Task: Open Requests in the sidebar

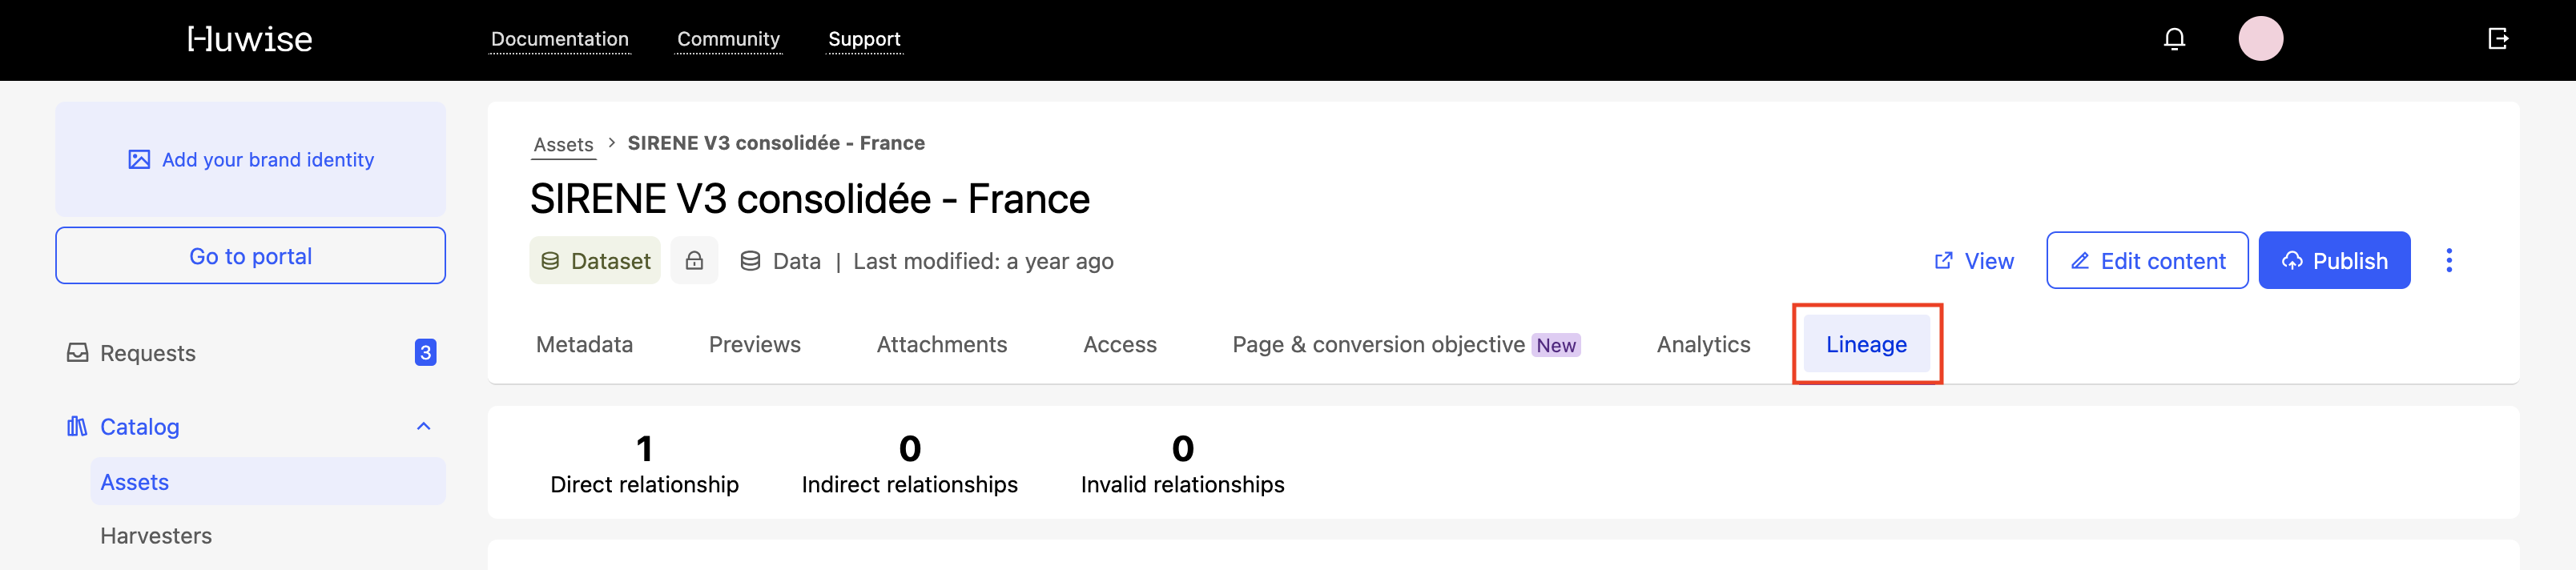Action: 148,353
